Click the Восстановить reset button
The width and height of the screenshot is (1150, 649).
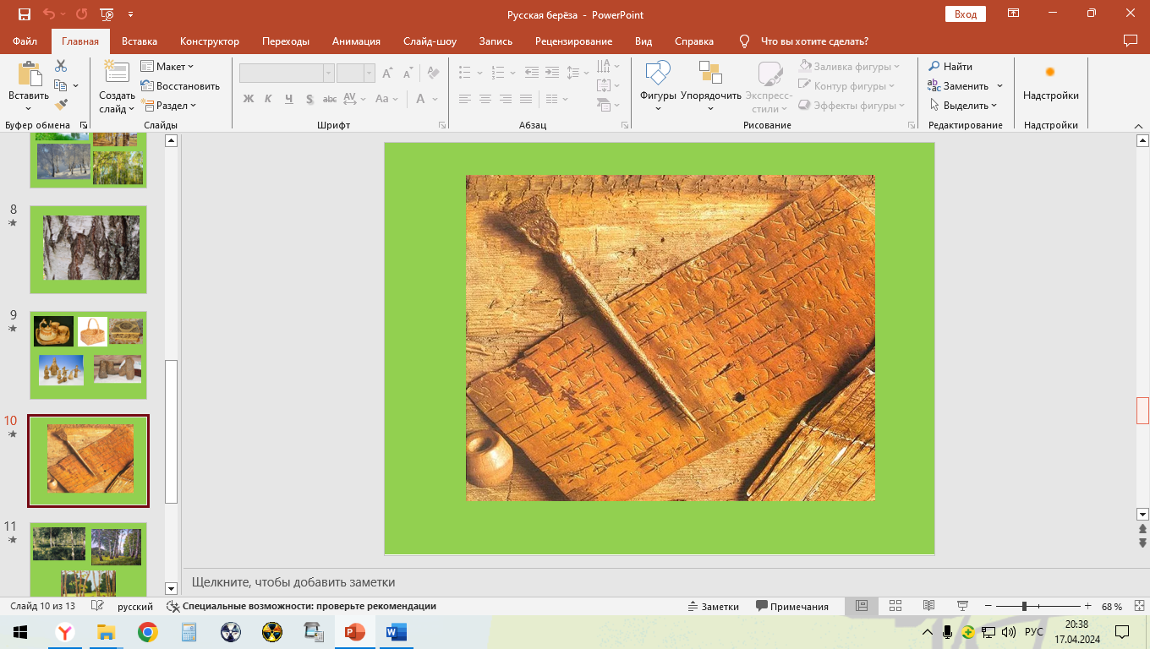click(x=180, y=86)
